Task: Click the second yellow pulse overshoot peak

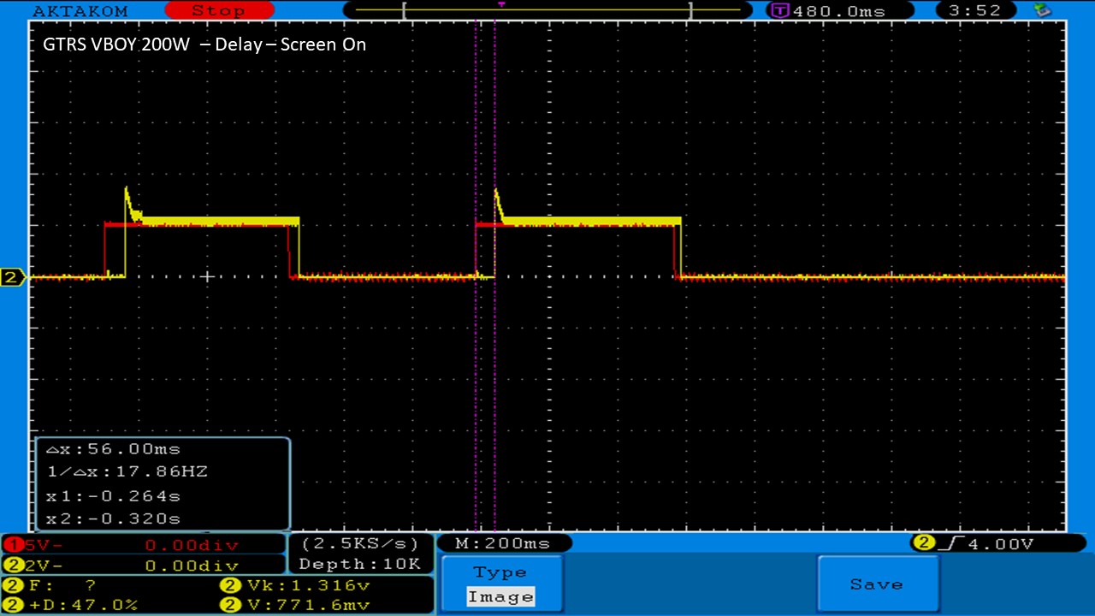Action: pyautogui.click(x=496, y=192)
